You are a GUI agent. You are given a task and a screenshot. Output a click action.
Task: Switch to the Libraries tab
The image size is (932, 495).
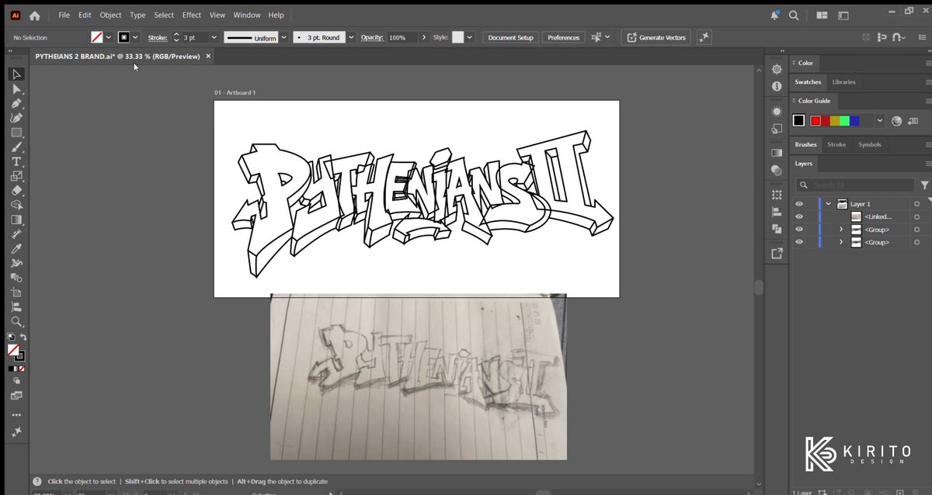pyautogui.click(x=843, y=81)
